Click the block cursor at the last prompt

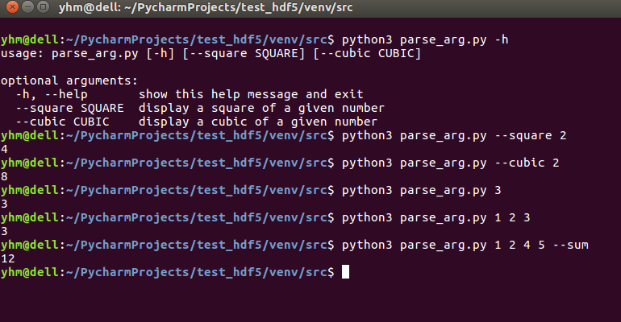click(x=345, y=272)
